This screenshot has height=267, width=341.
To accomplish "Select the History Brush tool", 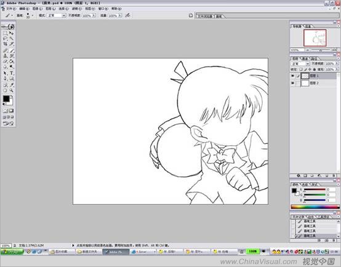I will 12,56.
